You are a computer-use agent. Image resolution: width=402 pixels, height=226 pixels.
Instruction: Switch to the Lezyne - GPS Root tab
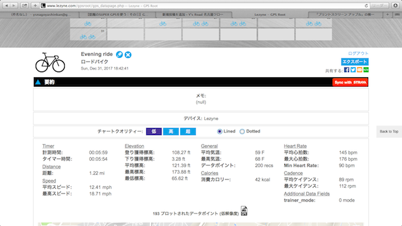click(x=269, y=14)
